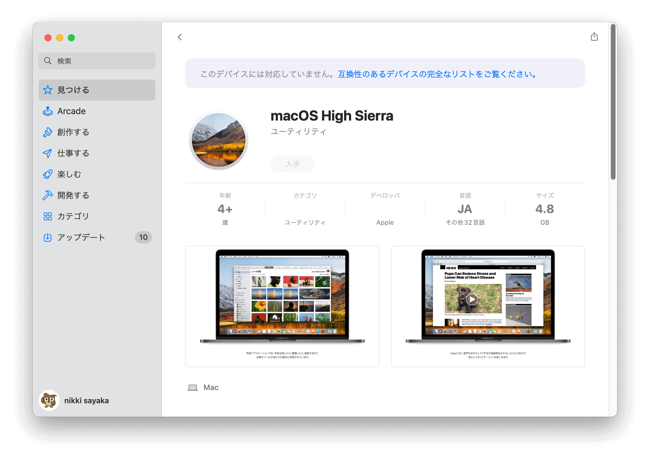This screenshot has height=460, width=650.
Task: Click the vertical scrollbar thumb
Action: coord(613,102)
